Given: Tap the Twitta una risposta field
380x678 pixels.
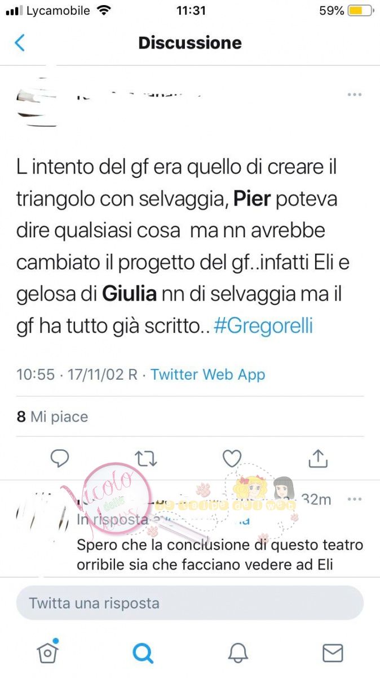Looking at the screenshot, I should coord(190,603).
